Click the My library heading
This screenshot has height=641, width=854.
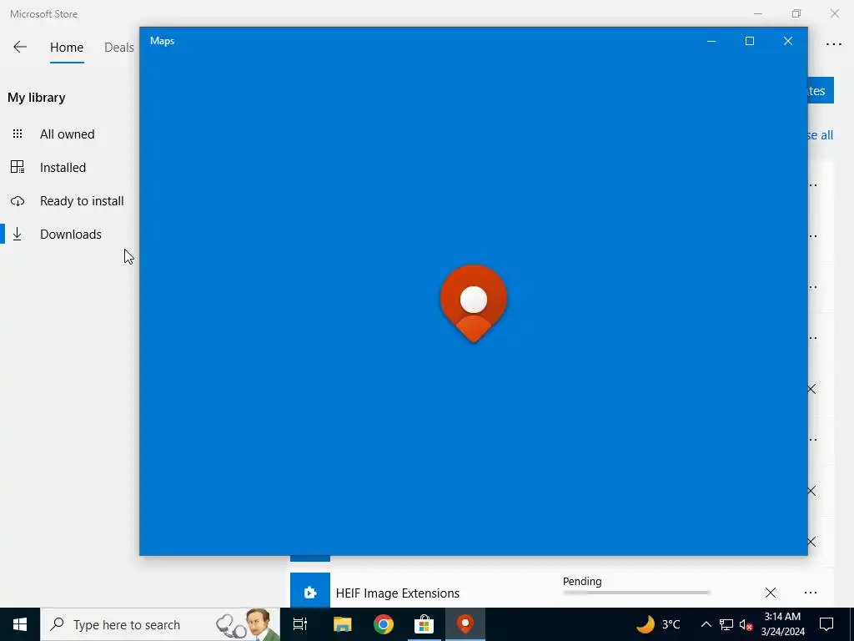(x=37, y=98)
